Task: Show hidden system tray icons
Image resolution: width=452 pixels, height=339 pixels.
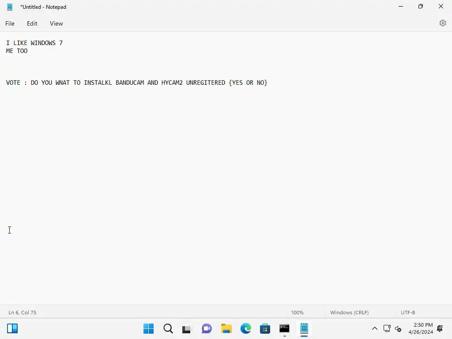Action: [374, 328]
